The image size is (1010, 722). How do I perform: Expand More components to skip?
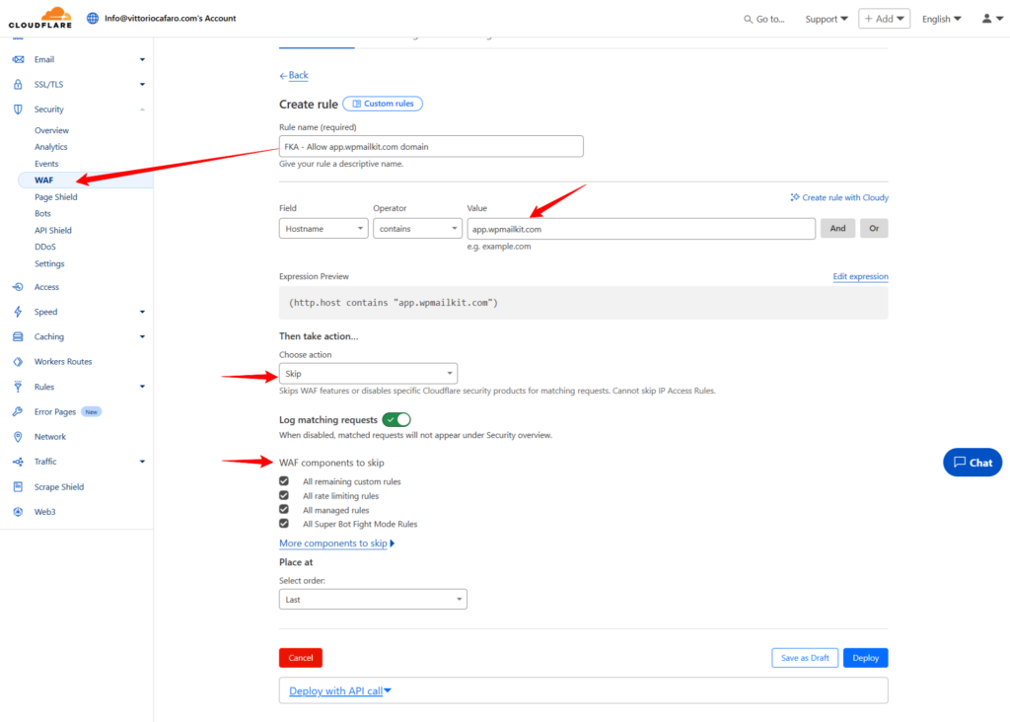337,542
